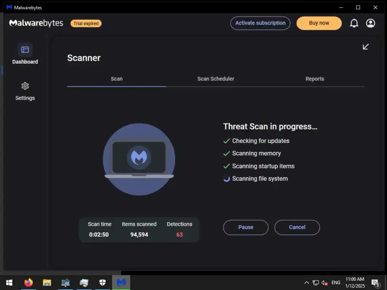
Task: Cancel the threat scan
Action: (297, 227)
